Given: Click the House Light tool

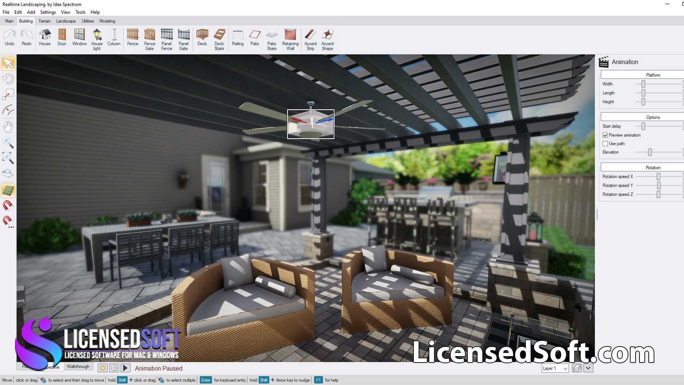Looking at the screenshot, I should (x=97, y=38).
